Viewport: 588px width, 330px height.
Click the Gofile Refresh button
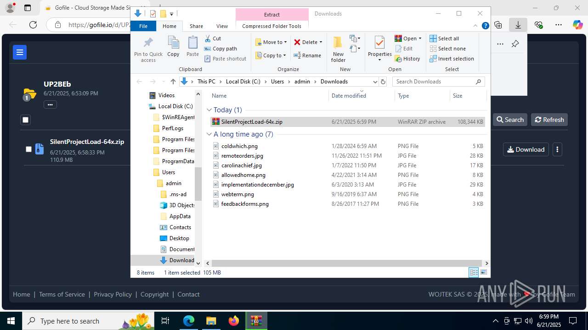pyautogui.click(x=549, y=120)
